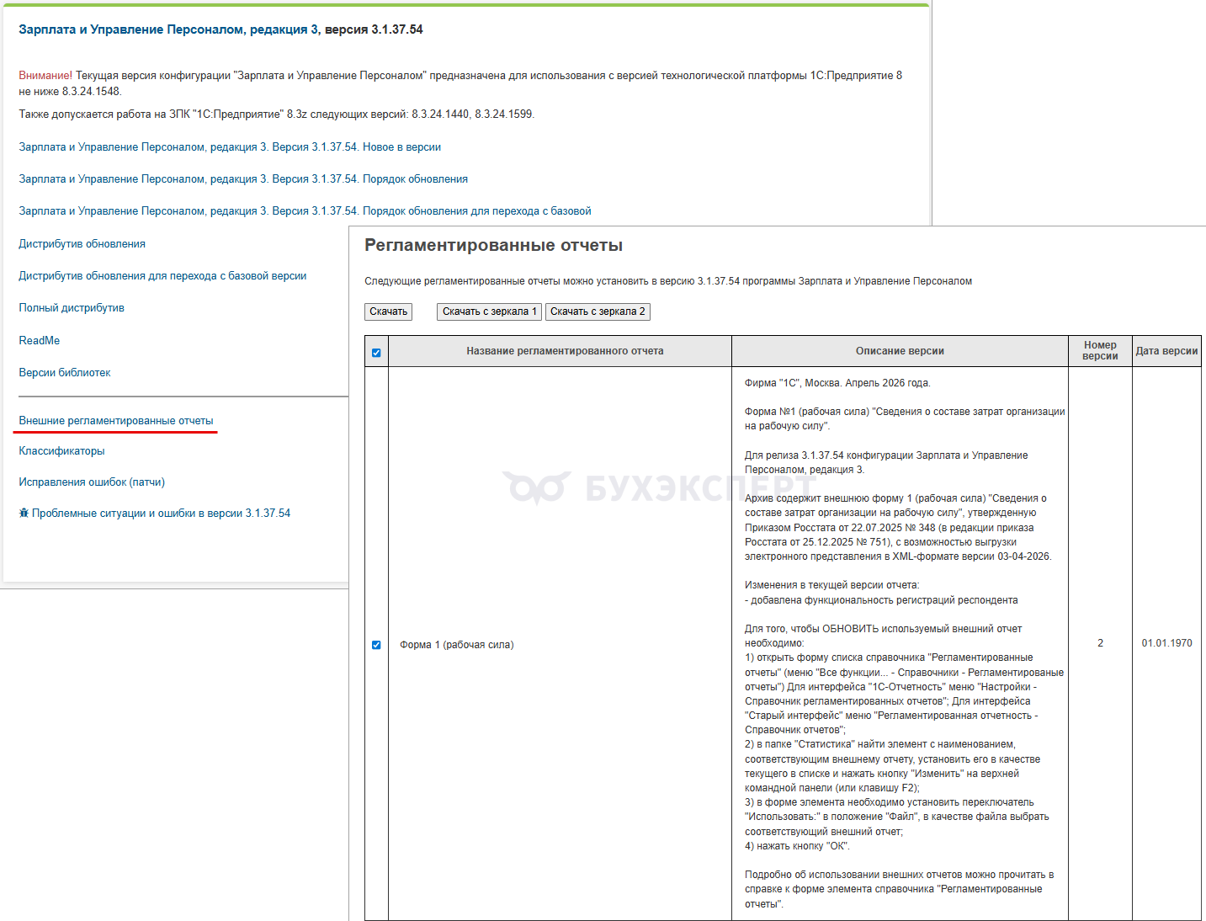Open the Новое в версии link
The width and height of the screenshot is (1206, 921).
click(x=230, y=147)
